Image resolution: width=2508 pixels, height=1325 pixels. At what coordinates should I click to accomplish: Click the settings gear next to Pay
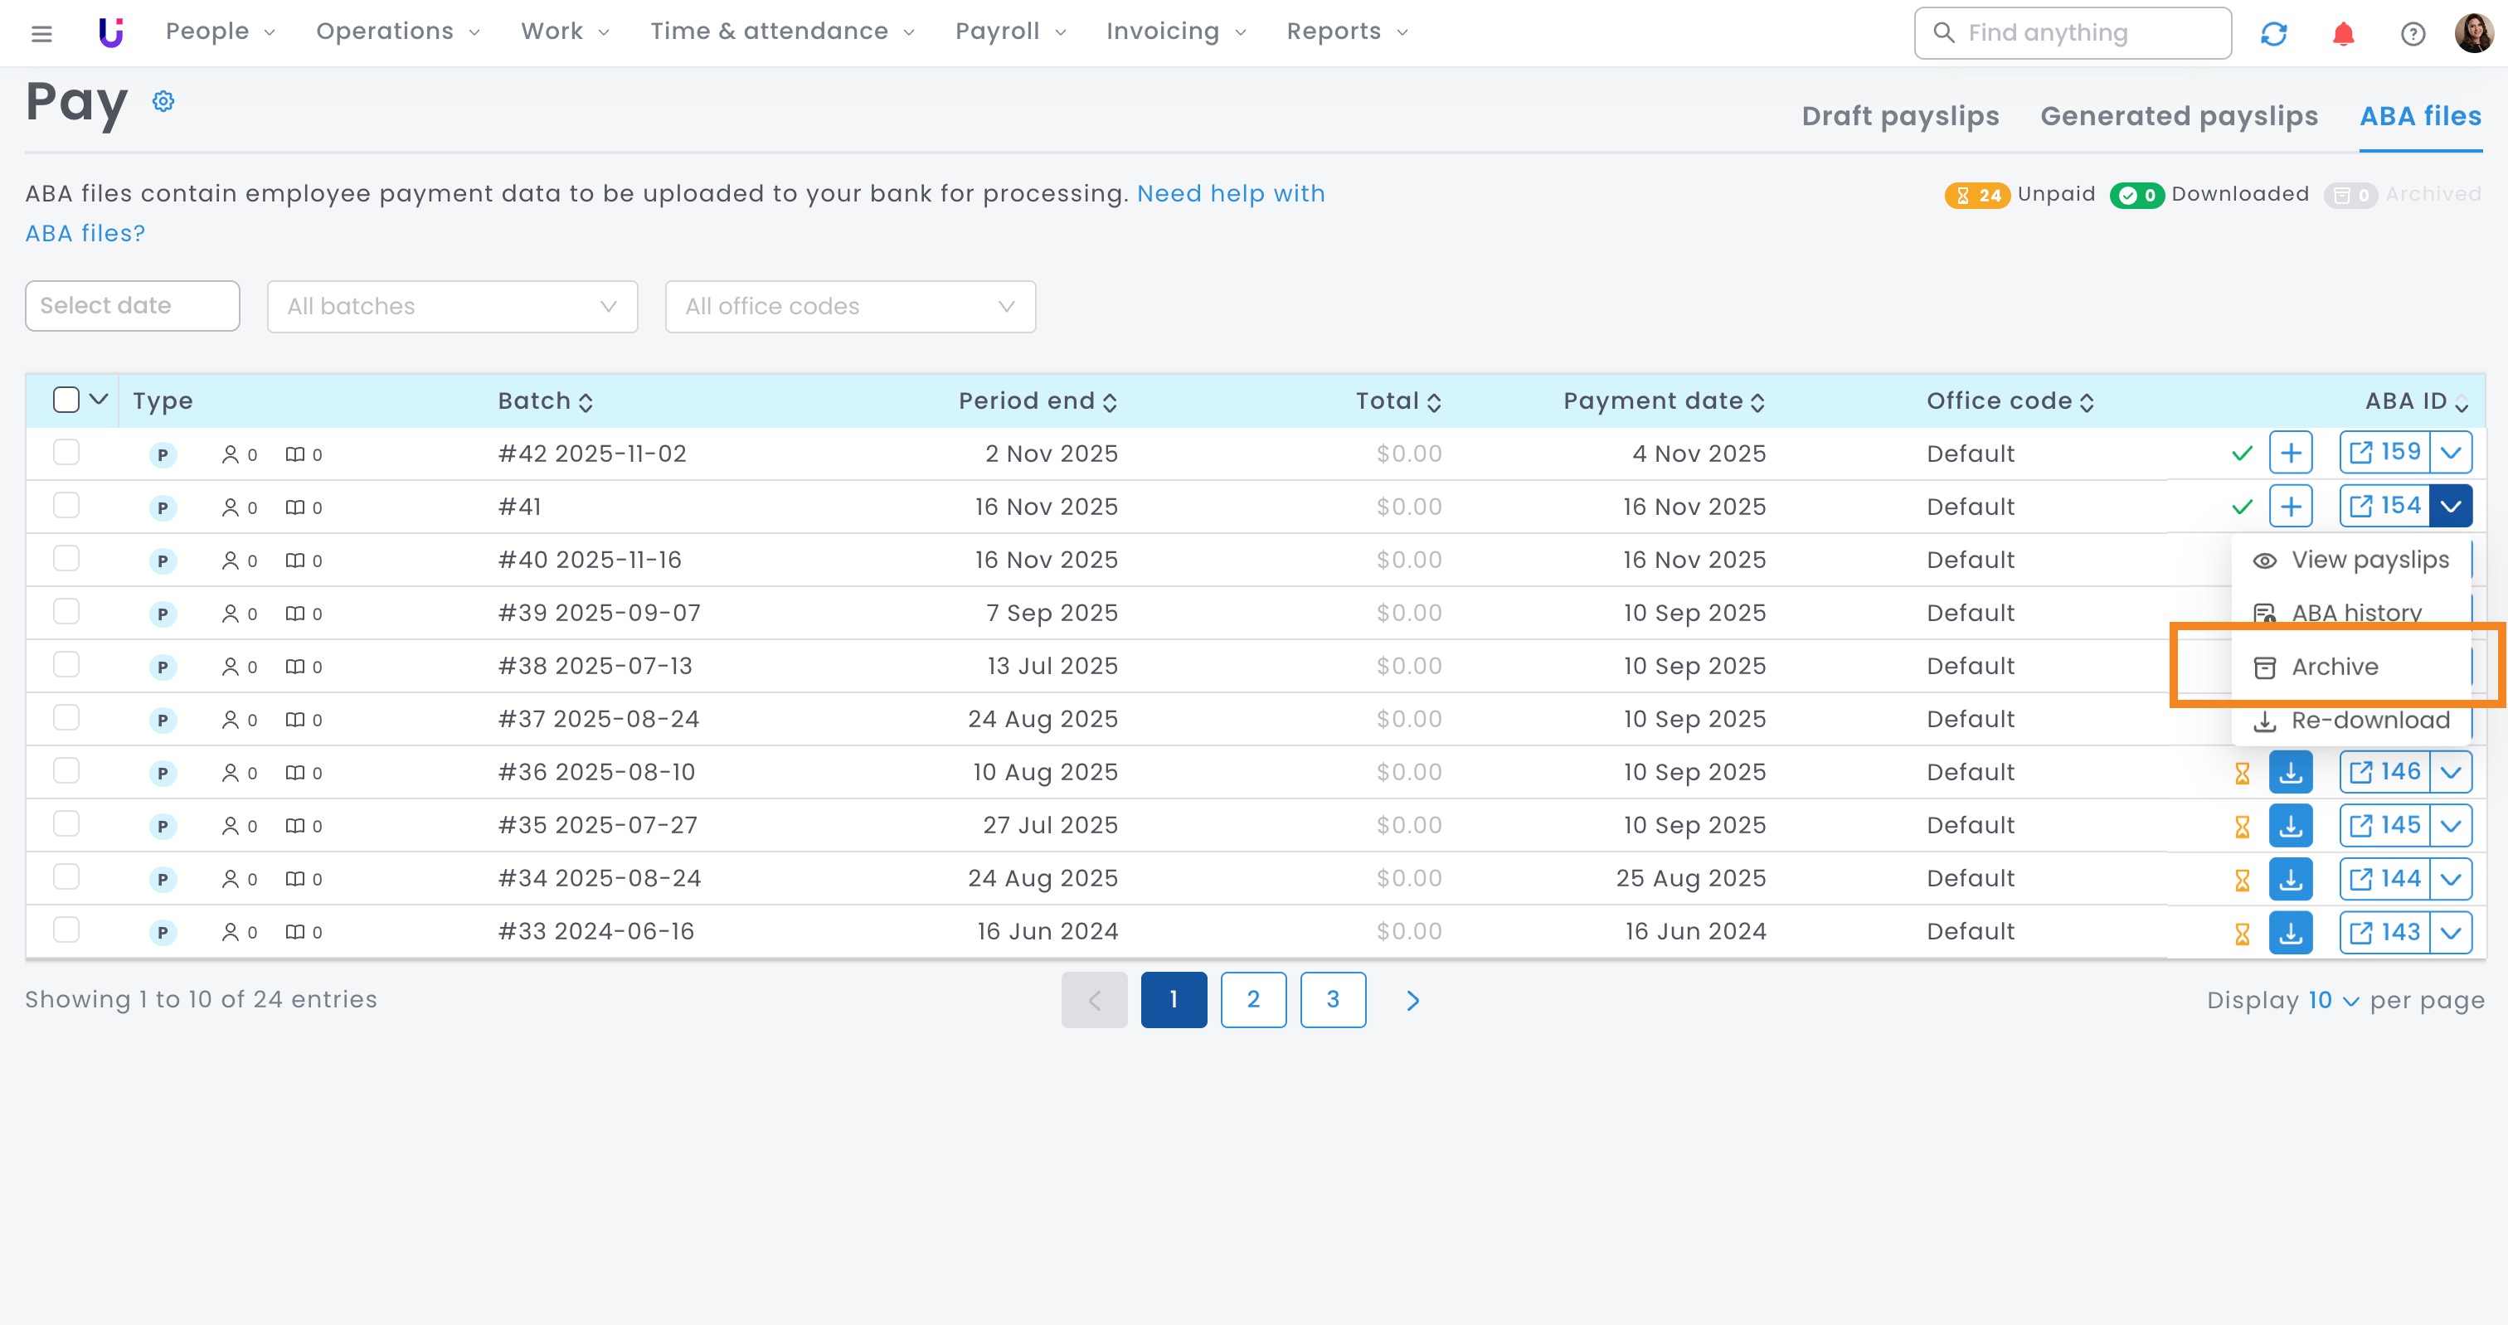click(x=163, y=101)
